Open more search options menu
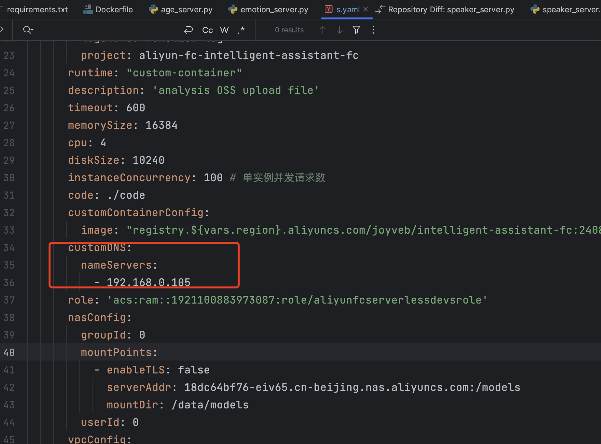Image resolution: width=601 pixels, height=444 pixels. tap(373, 30)
